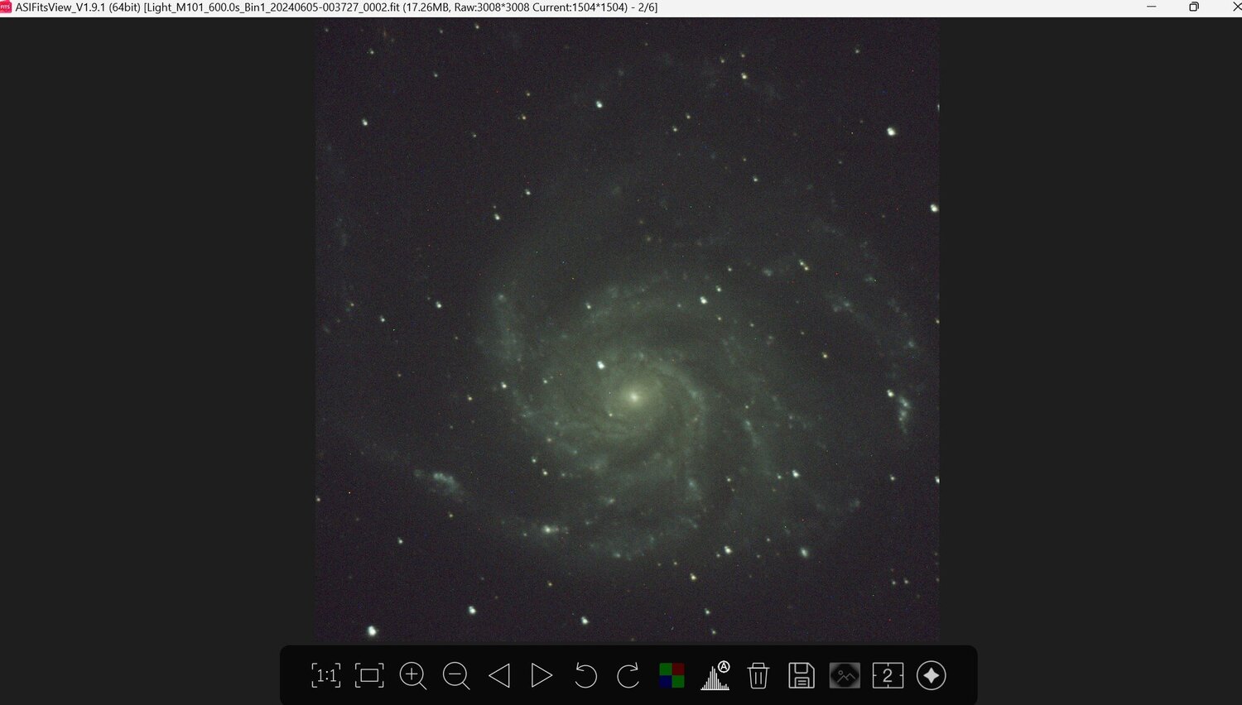Delete the current FITS file
The height and width of the screenshot is (705, 1242).
pyautogui.click(x=758, y=676)
